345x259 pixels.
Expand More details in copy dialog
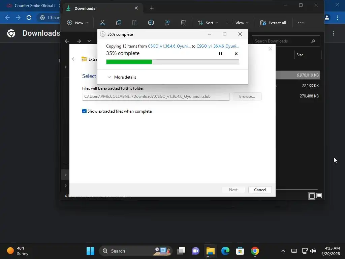coord(122,77)
